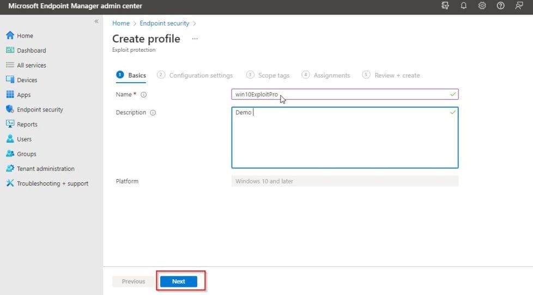Open Tenant administration in the sidebar
The height and width of the screenshot is (295, 533).
click(x=40, y=169)
